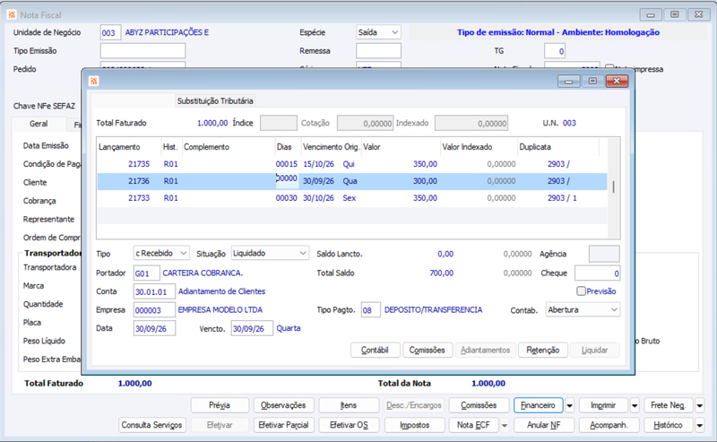
Task: Open the Situação Liquidado dropdown
Action: tap(303, 253)
